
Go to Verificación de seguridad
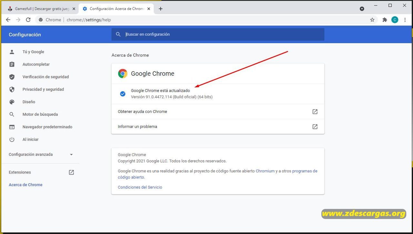click(x=45, y=77)
